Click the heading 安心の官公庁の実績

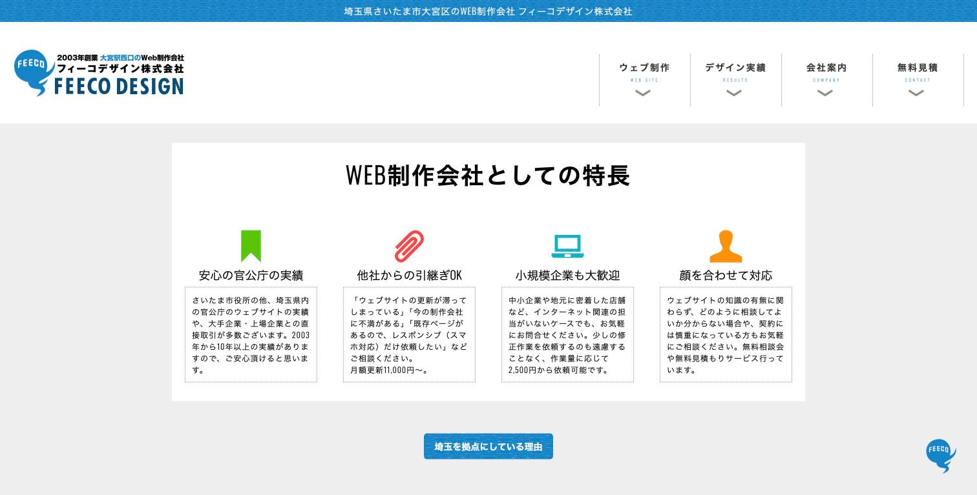click(x=251, y=276)
